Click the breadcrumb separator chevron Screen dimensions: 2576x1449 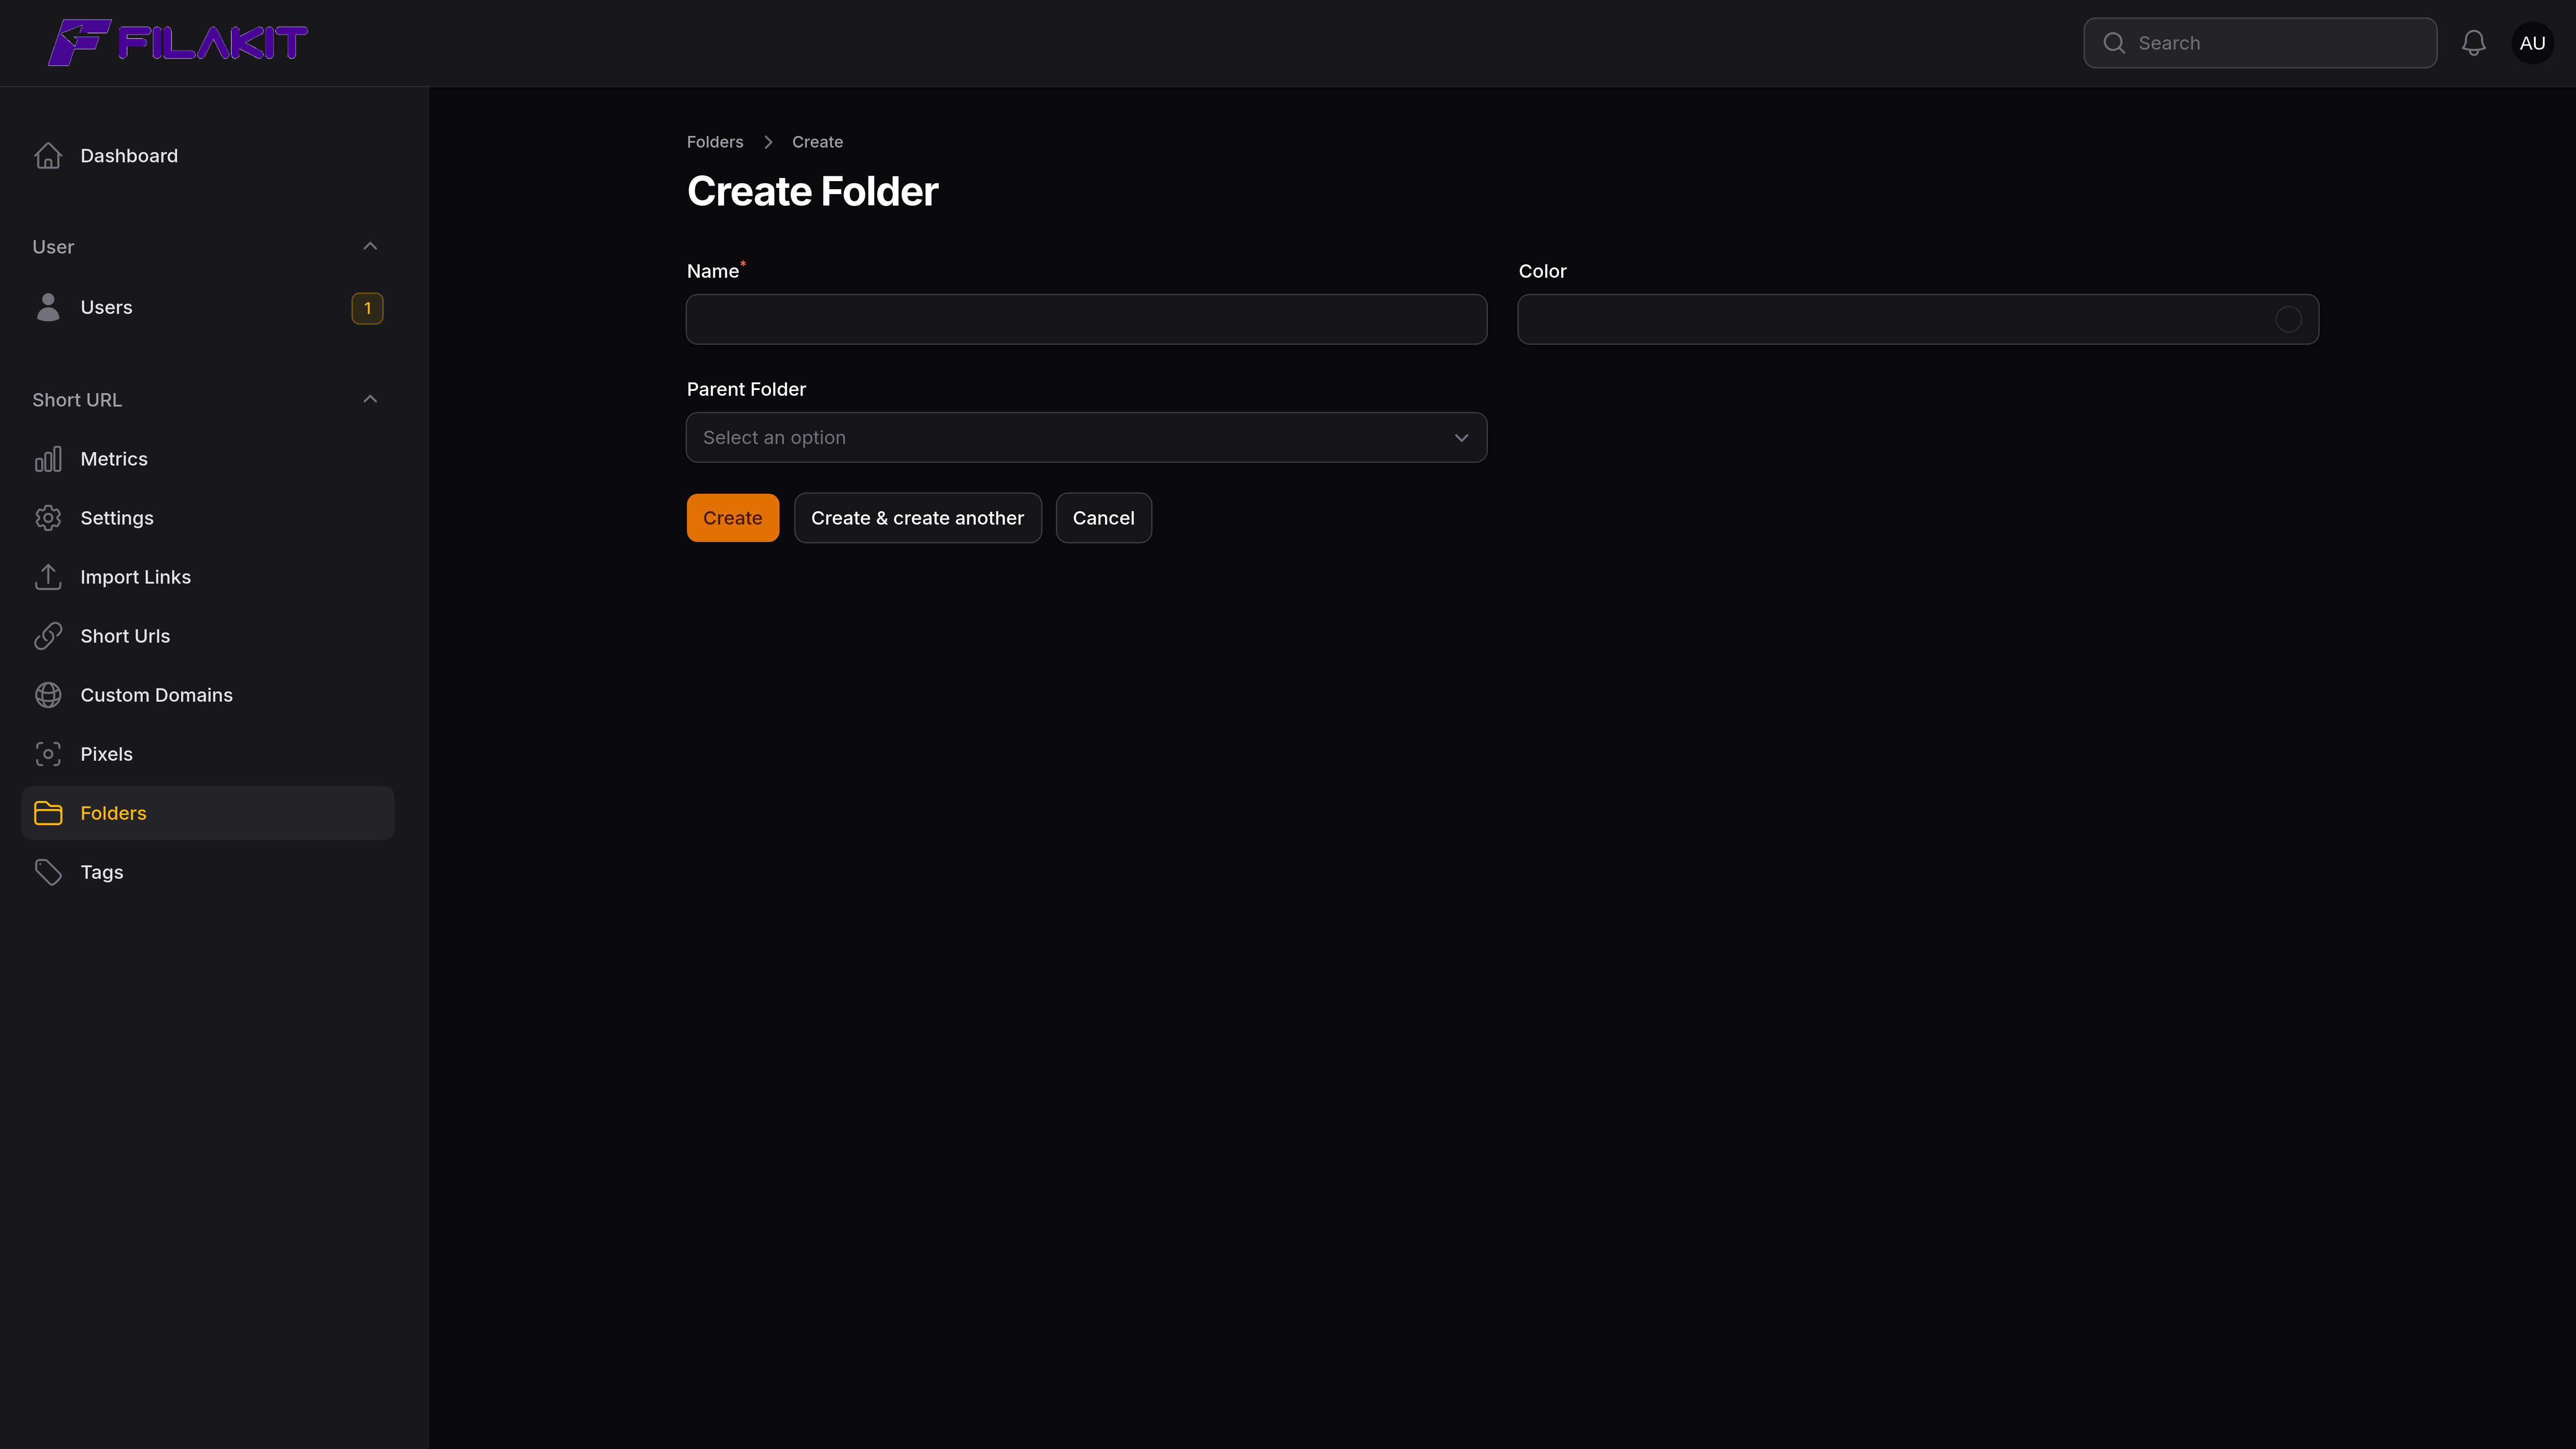pyautogui.click(x=768, y=142)
